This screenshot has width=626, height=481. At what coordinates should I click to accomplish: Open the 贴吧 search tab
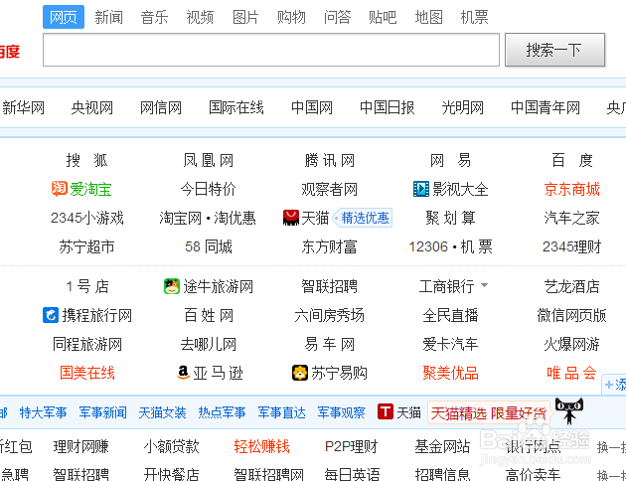[x=383, y=17]
